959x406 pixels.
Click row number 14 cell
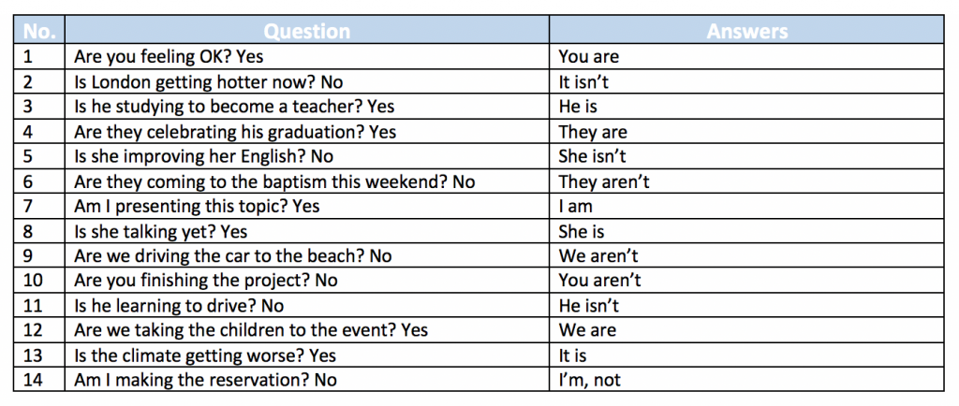click(39, 380)
